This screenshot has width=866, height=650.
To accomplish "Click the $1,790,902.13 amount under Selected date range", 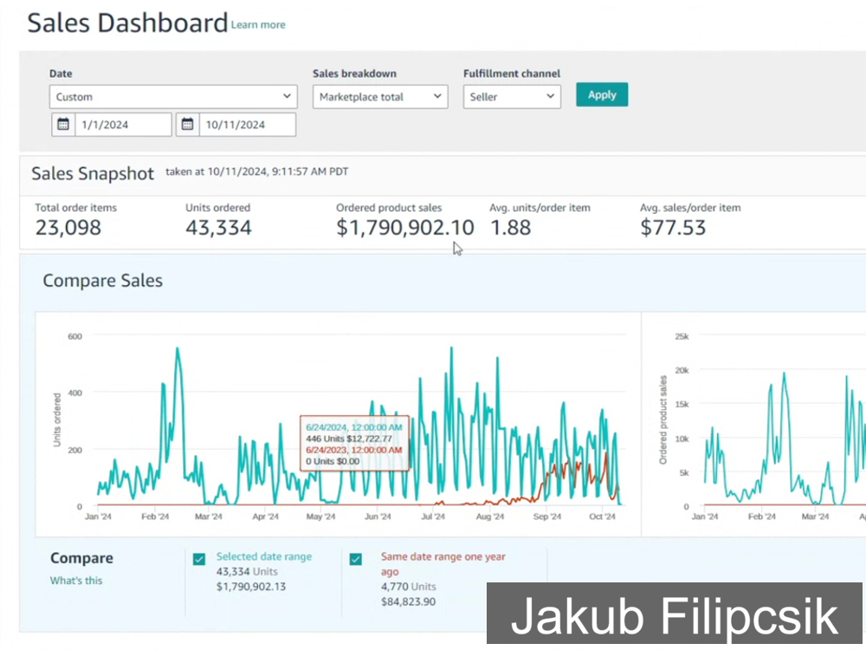I will pos(251,587).
